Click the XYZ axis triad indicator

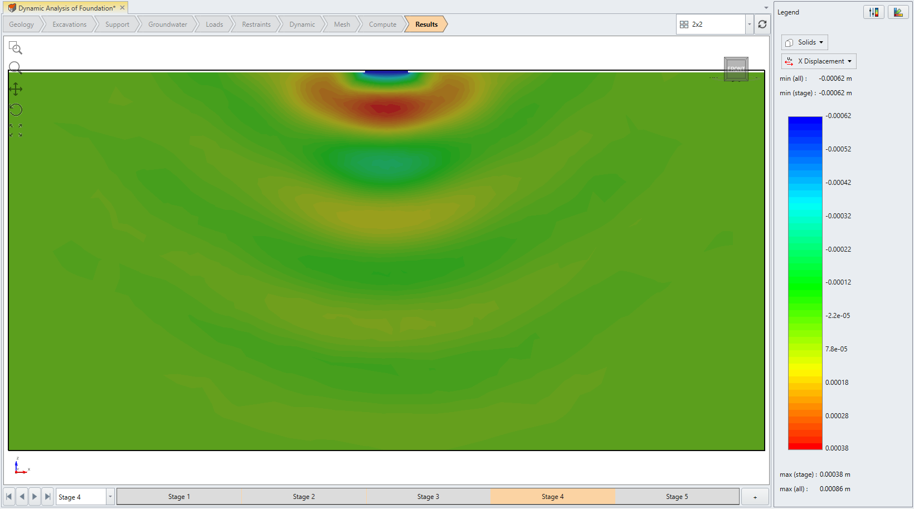21,466
